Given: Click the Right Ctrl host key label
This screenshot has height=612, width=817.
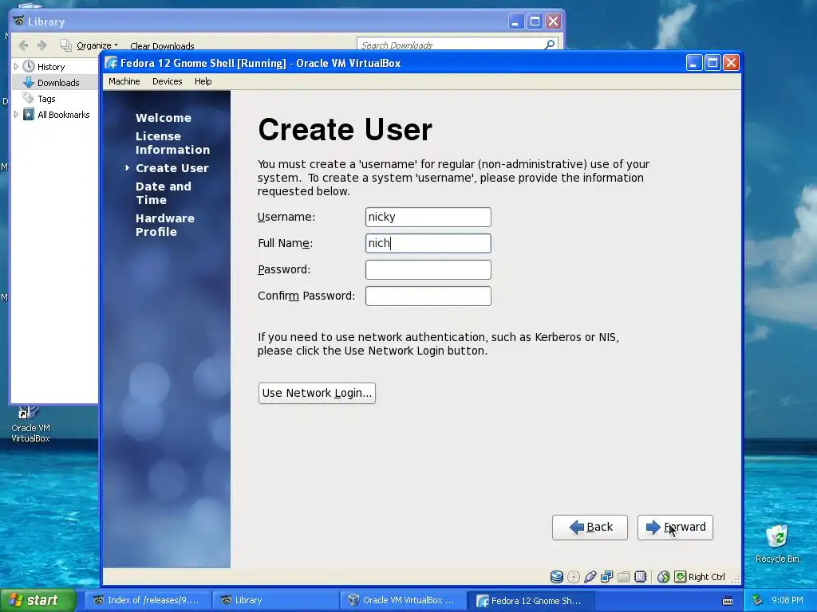Looking at the screenshot, I should point(707,577).
